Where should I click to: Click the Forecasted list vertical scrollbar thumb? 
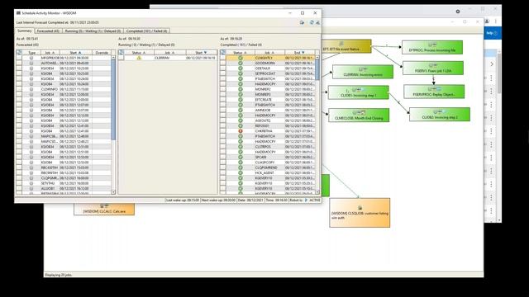tap(113, 99)
